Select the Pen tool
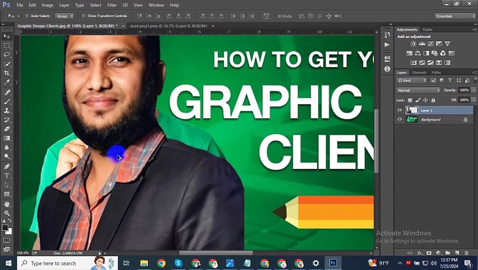The height and width of the screenshot is (270, 478). tap(7, 166)
